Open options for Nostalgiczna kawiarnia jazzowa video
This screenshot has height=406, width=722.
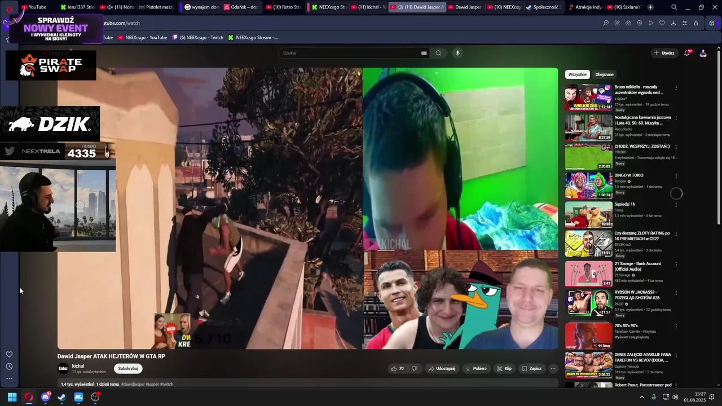pyautogui.click(x=676, y=118)
